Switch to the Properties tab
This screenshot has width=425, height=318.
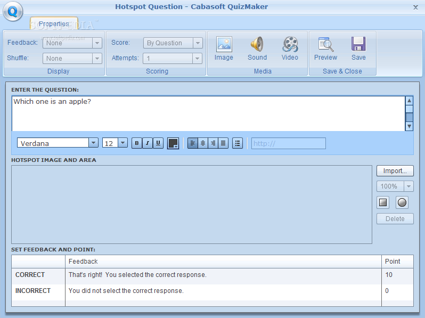54,24
